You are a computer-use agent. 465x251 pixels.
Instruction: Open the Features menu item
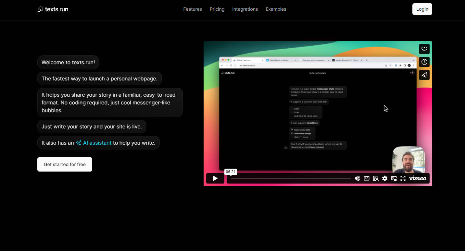click(x=193, y=9)
